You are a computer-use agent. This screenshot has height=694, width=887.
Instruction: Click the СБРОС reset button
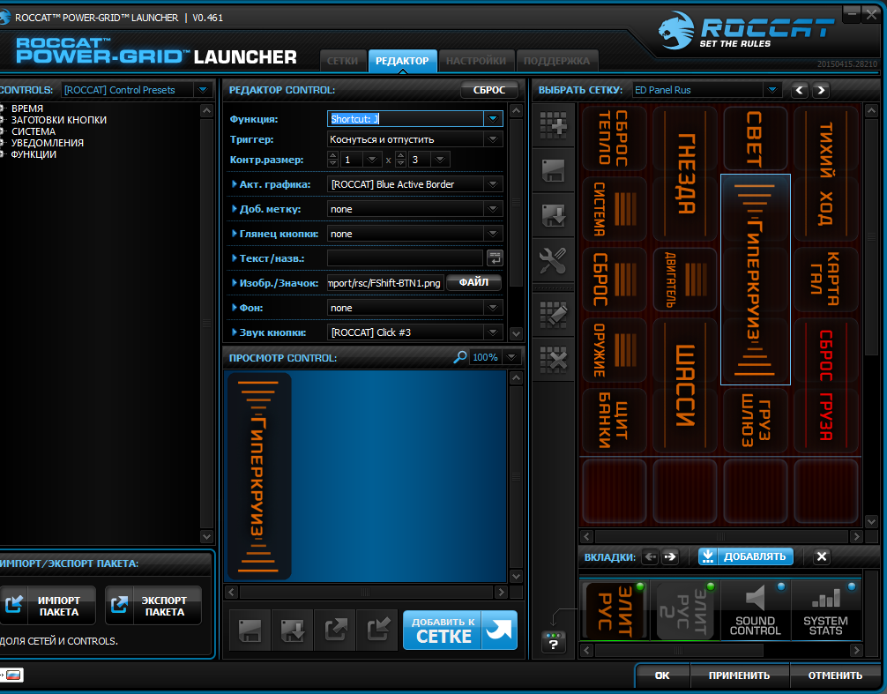[x=489, y=90]
